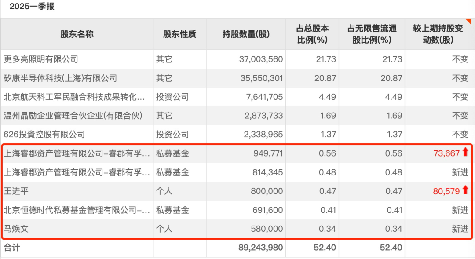The image size is (475, 259).
Task: Open shareholder 626投資控股有限公司
Action: (44, 135)
